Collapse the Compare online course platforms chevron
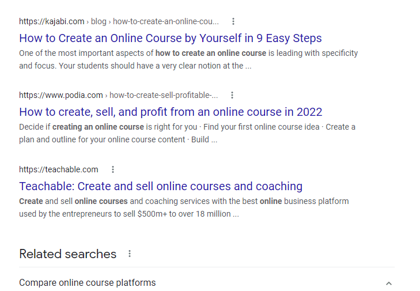 coord(389,284)
